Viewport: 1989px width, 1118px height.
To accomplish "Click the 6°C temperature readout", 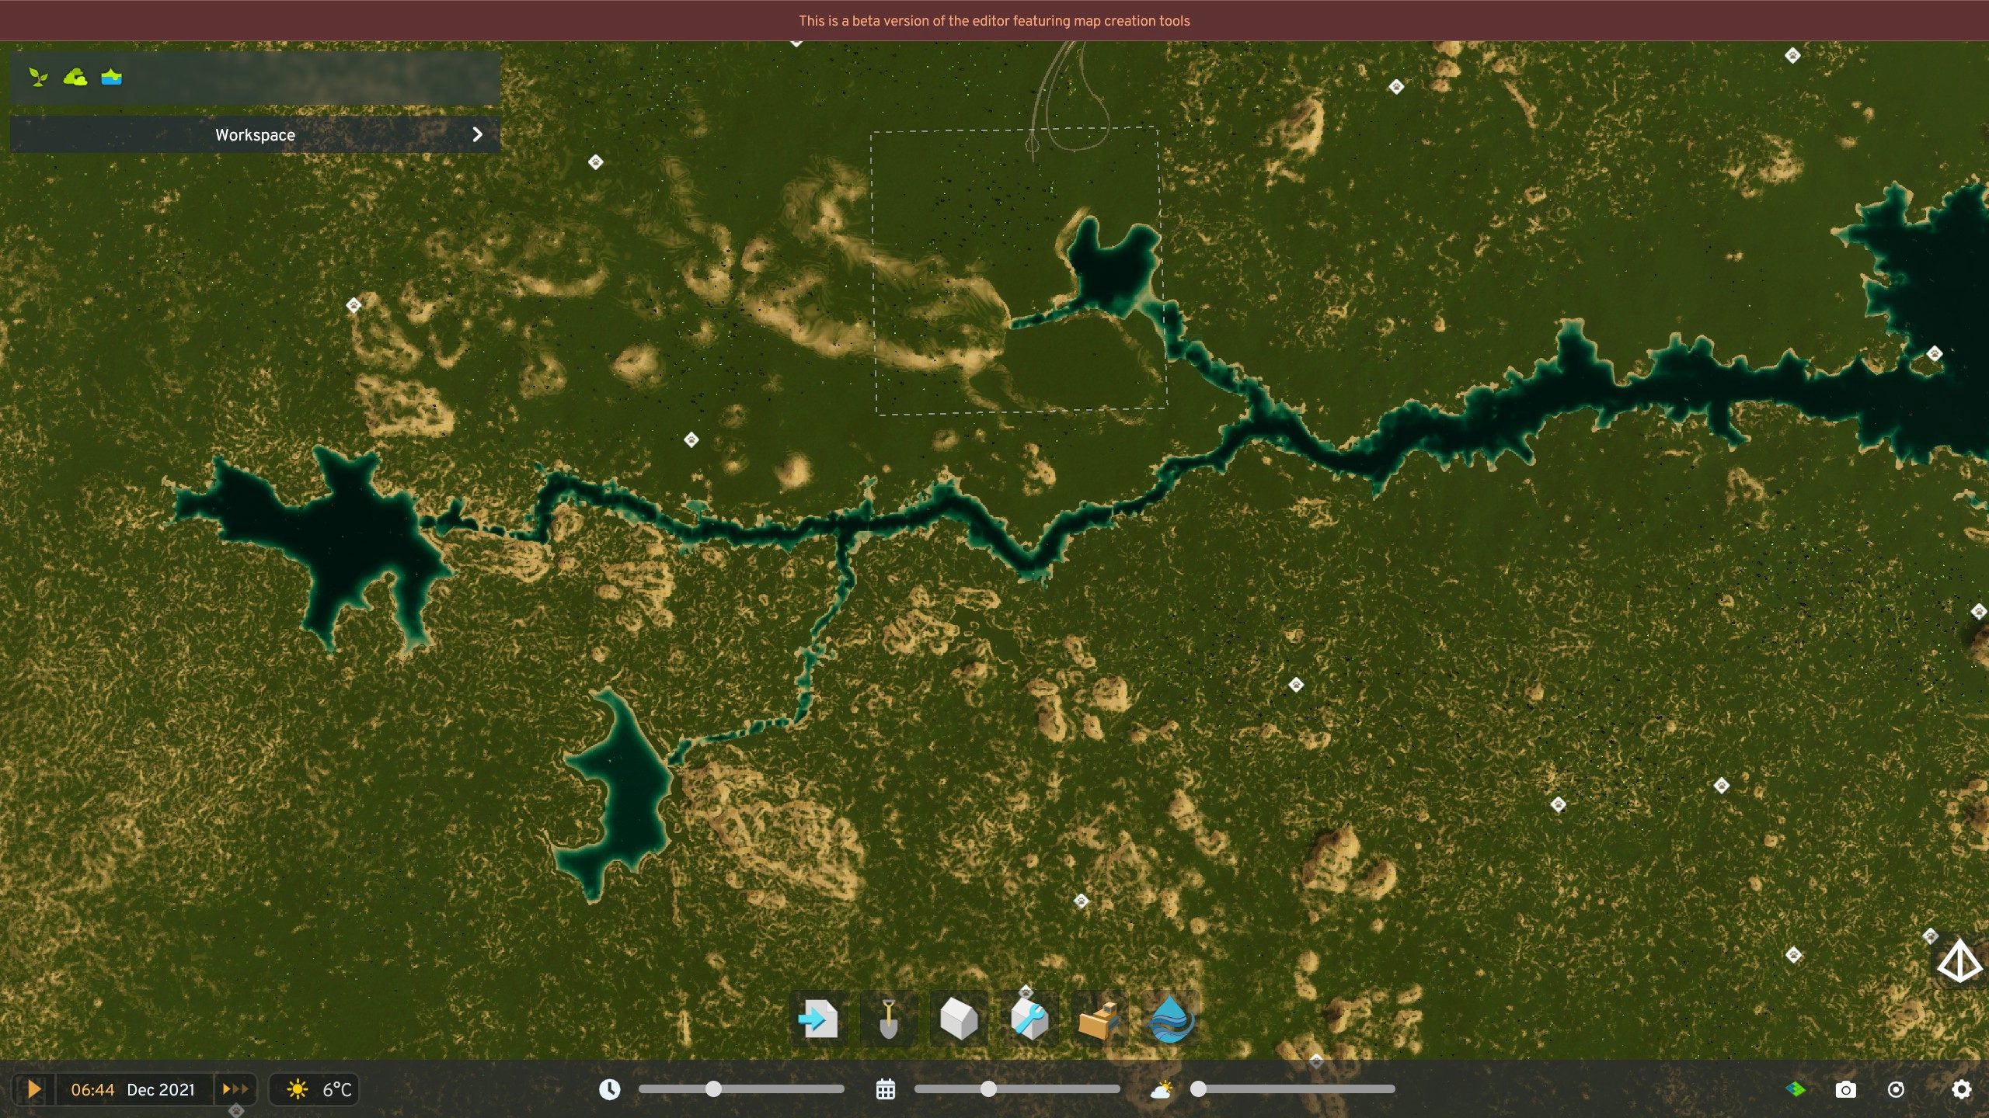I will (337, 1089).
